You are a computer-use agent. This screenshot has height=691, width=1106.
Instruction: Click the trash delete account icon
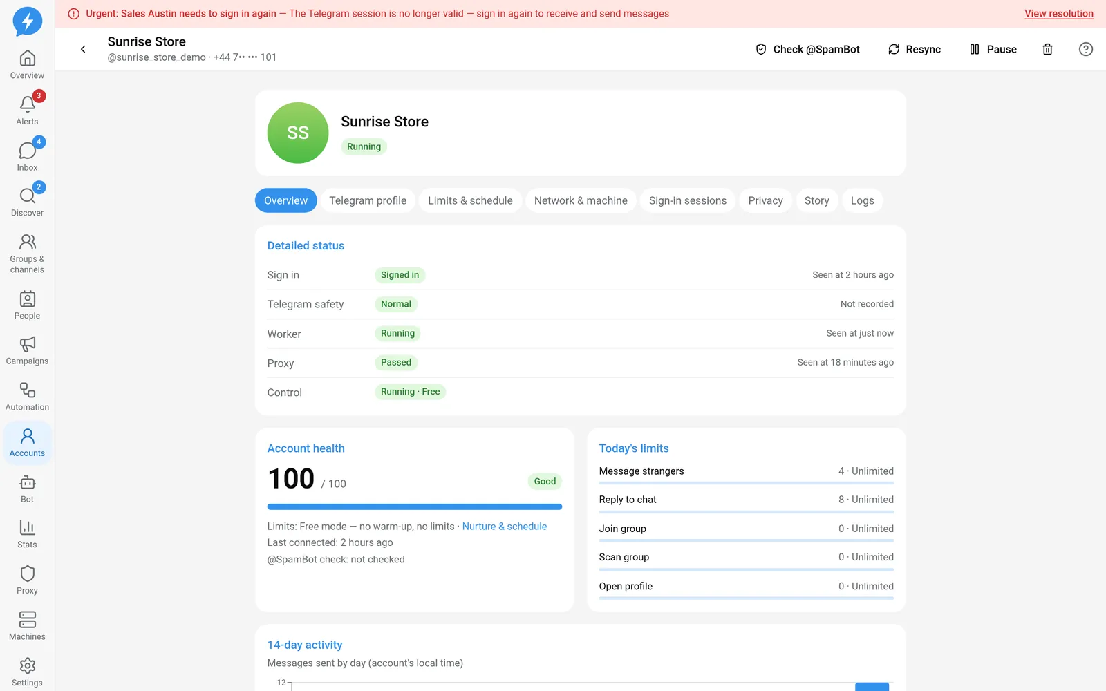[x=1047, y=49]
